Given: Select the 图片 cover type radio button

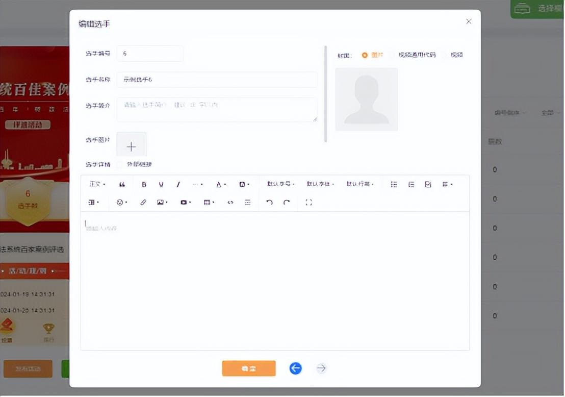Looking at the screenshot, I should coord(365,55).
